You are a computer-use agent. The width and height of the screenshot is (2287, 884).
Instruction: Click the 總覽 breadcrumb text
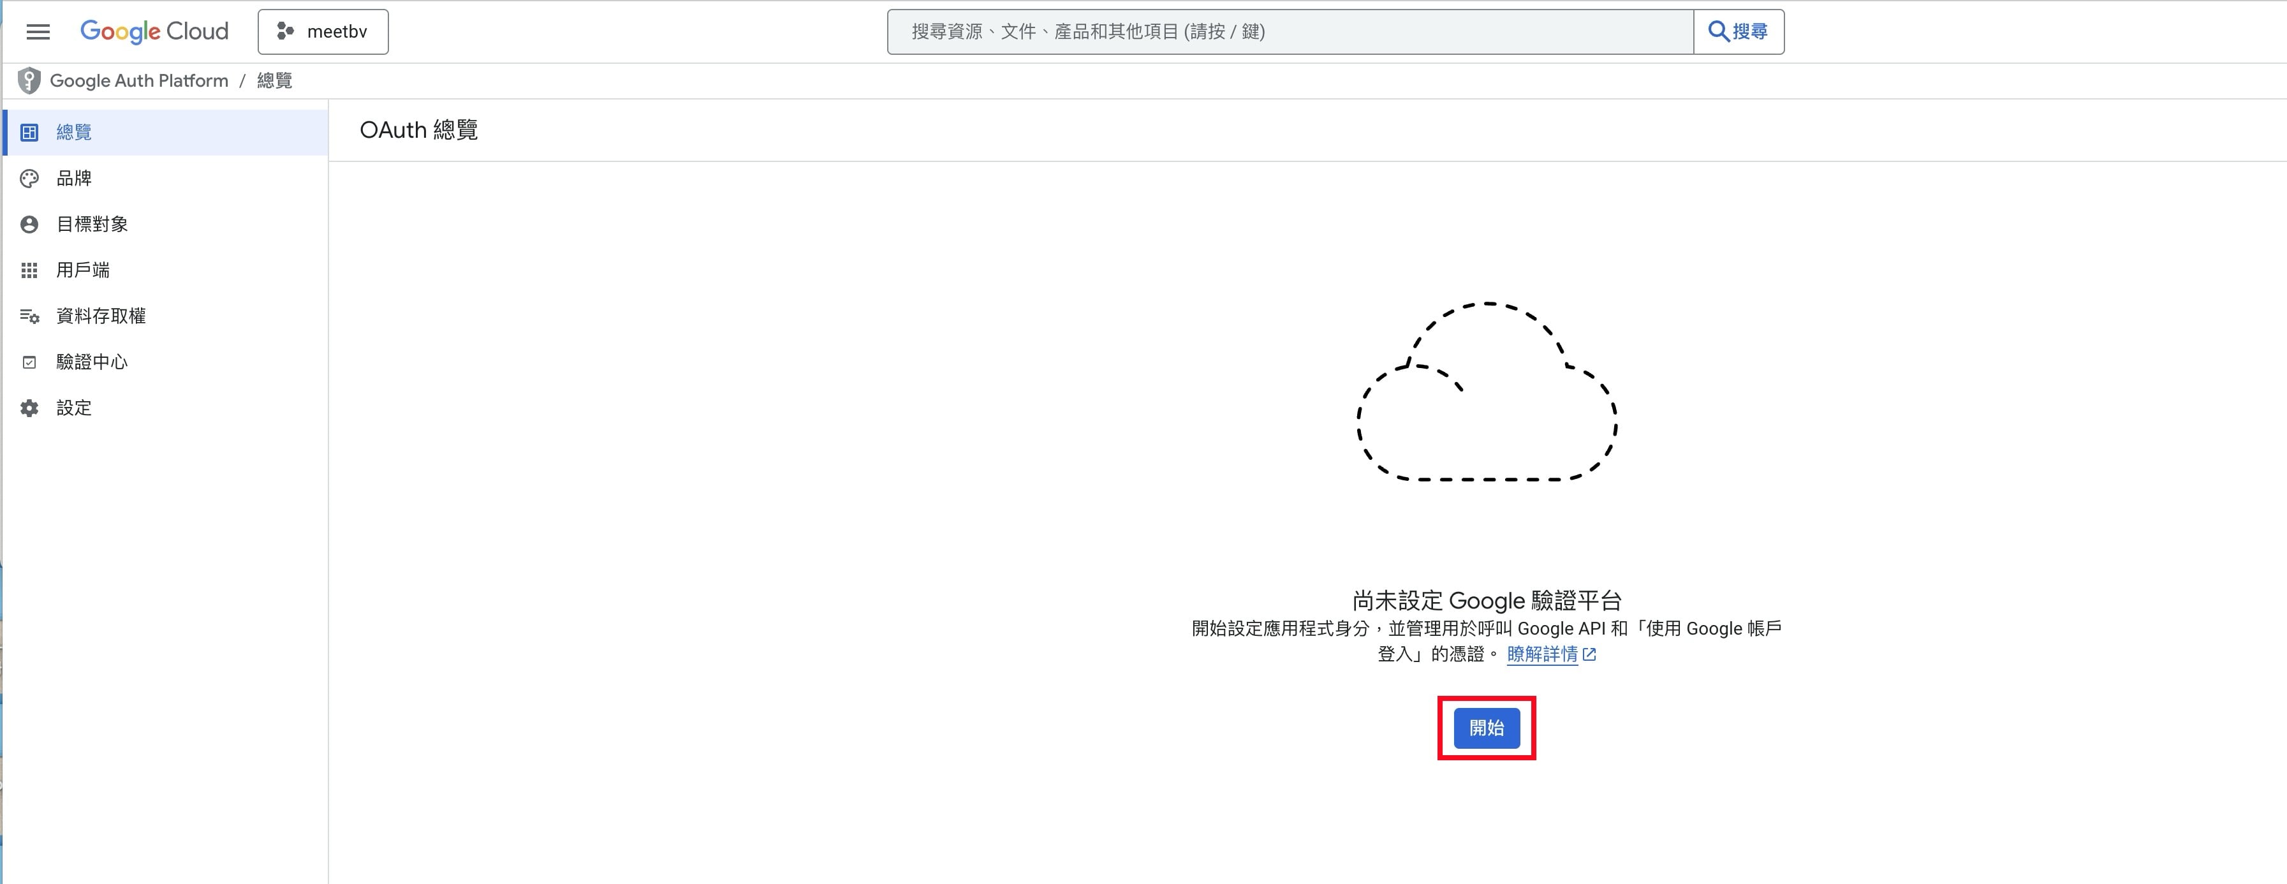(x=274, y=81)
